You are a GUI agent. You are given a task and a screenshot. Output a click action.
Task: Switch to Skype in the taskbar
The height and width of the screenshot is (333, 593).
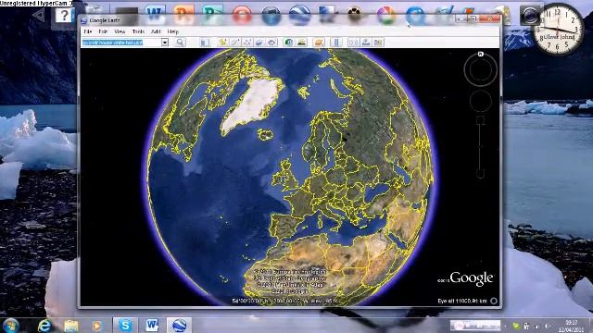point(125,325)
